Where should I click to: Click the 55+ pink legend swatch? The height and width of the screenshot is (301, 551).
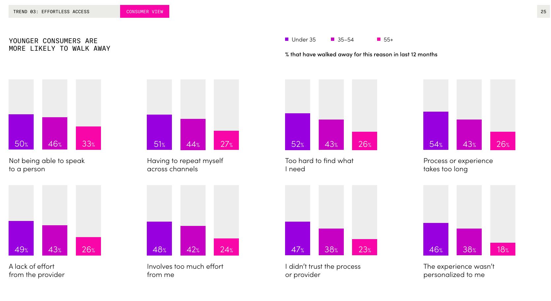(x=379, y=40)
